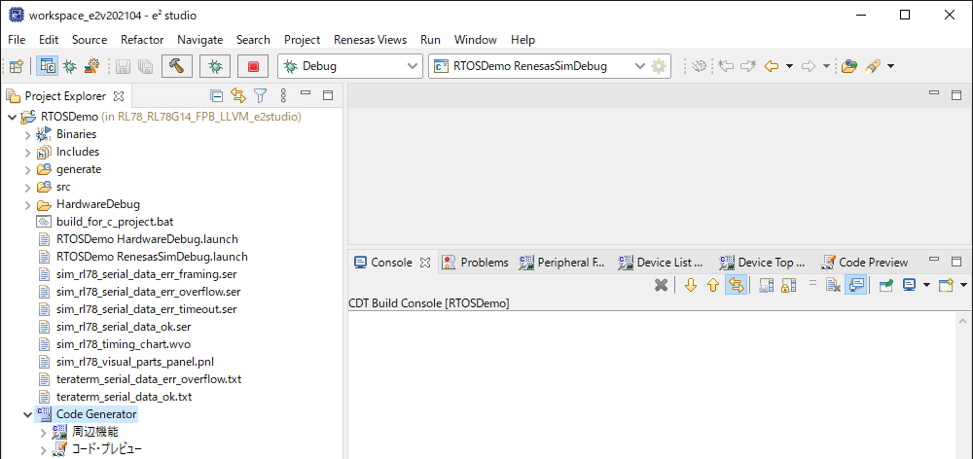Viewport: 973px width, 459px height.
Task: Switch to the C/C++ perspective icon
Action: pyautogui.click(x=47, y=66)
